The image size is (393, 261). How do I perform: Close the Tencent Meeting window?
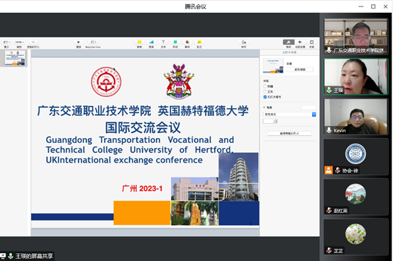(385, 6)
